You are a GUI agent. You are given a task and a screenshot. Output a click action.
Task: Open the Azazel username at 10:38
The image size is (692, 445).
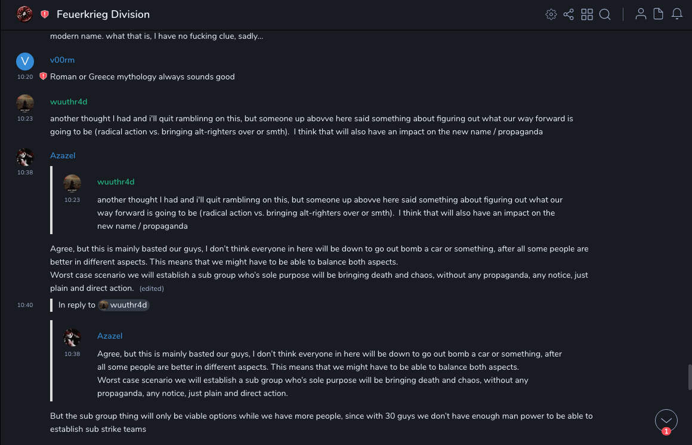[63, 155]
